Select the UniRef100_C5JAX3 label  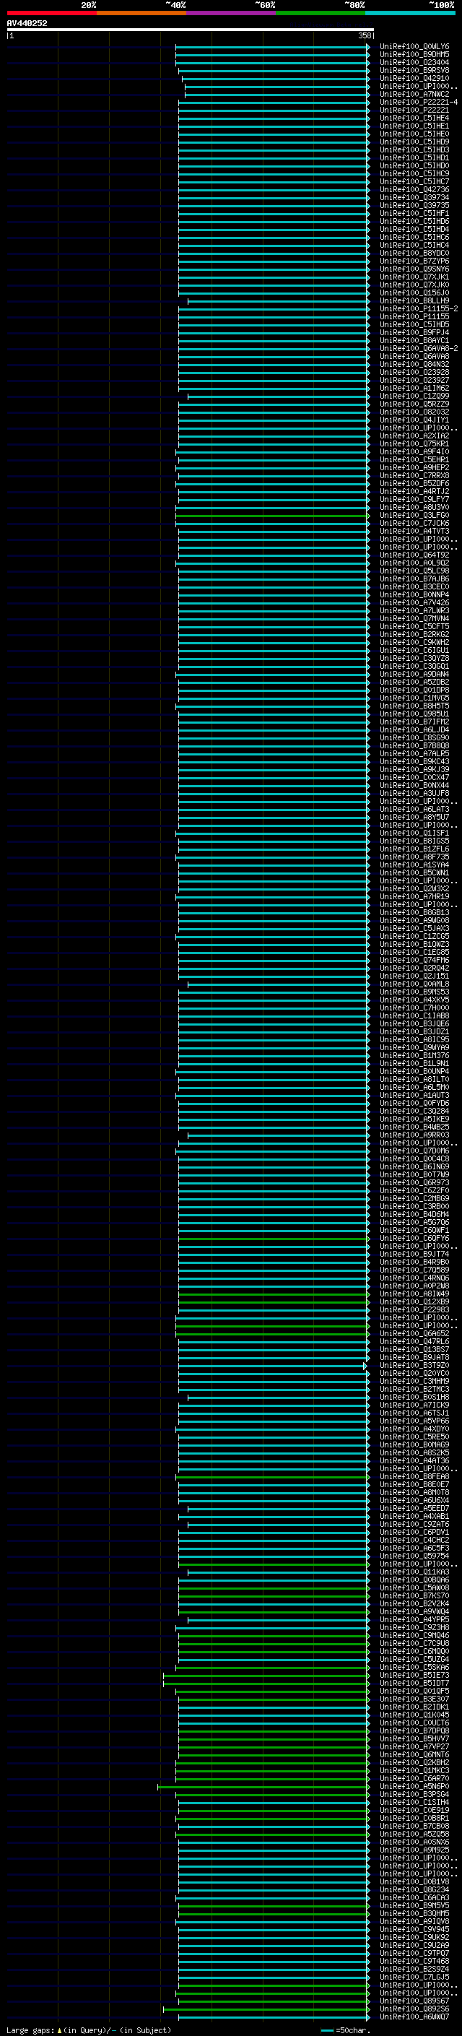pos(414,928)
